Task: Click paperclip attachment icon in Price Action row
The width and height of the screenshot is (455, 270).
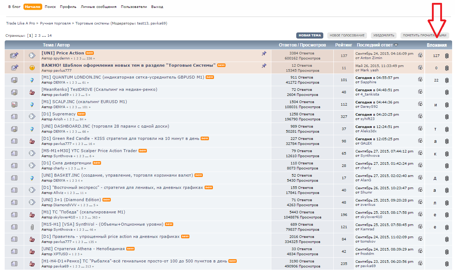Action: pyautogui.click(x=447, y=56)
